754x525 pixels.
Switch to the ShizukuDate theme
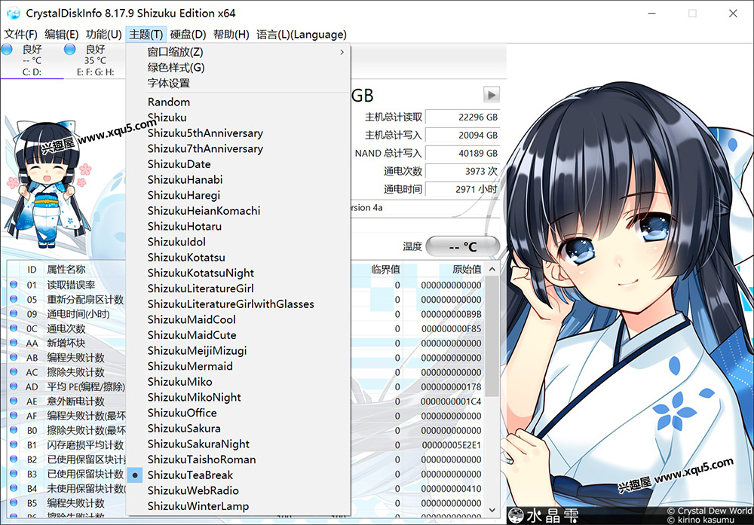click(238, 164)
